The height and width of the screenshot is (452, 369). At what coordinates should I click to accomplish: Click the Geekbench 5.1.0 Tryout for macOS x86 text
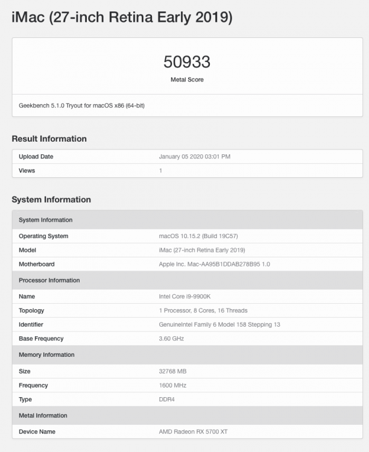(x=81, y=105)
